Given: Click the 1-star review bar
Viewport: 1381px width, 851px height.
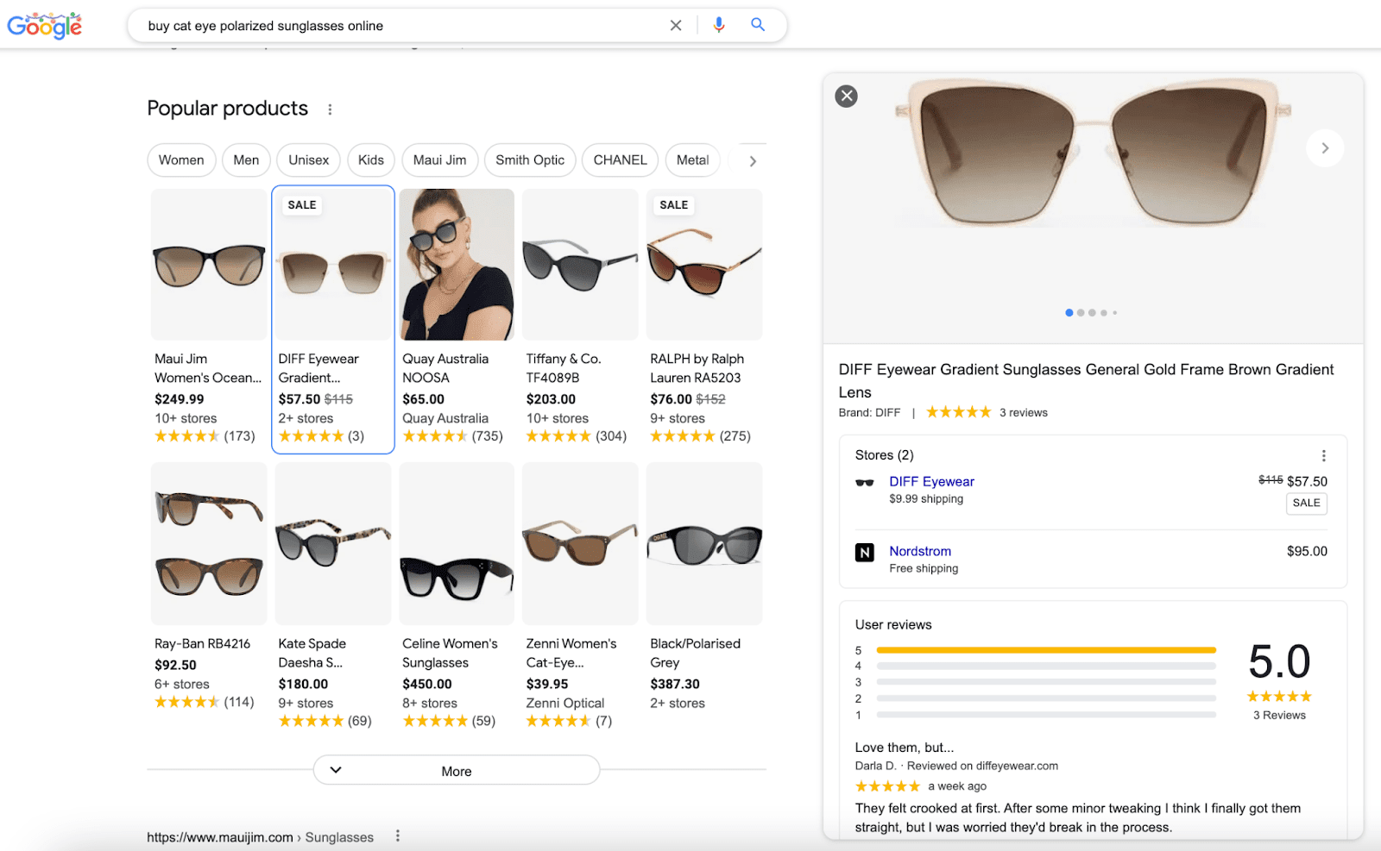Looking at the screenshot, I should (1046, 715).
